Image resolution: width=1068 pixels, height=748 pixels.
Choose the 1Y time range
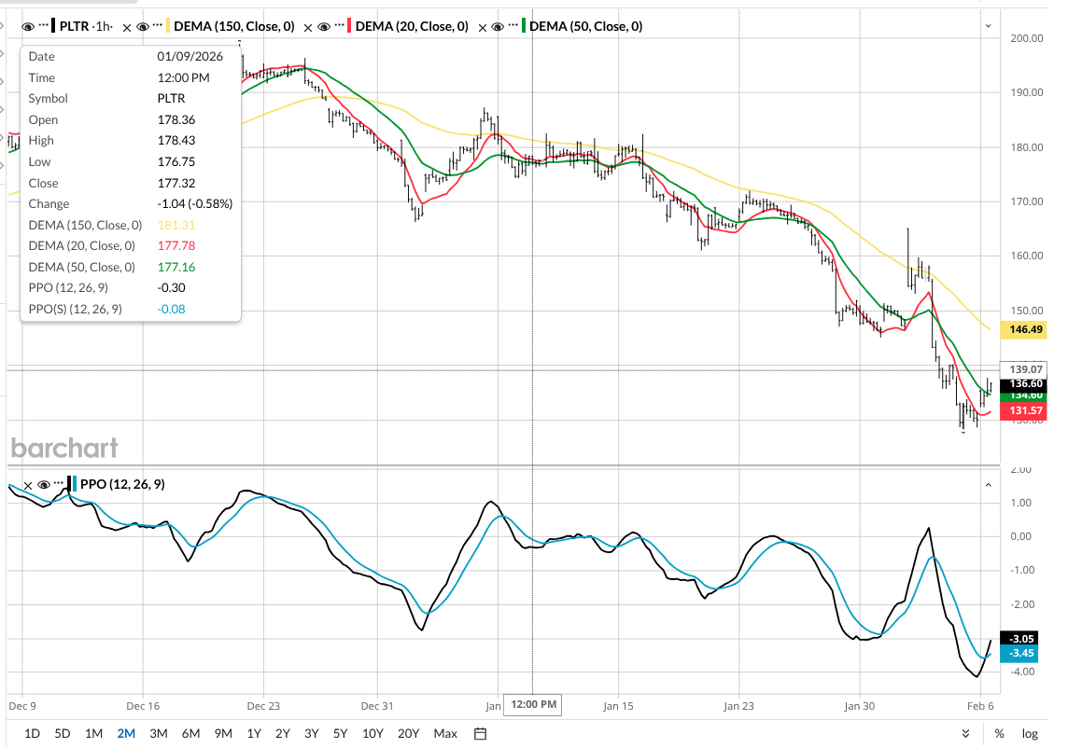click(x=254, y=733)
